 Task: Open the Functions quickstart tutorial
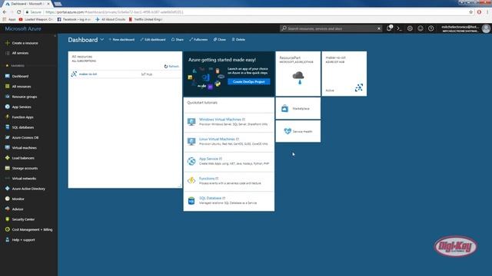coord(229,181)
